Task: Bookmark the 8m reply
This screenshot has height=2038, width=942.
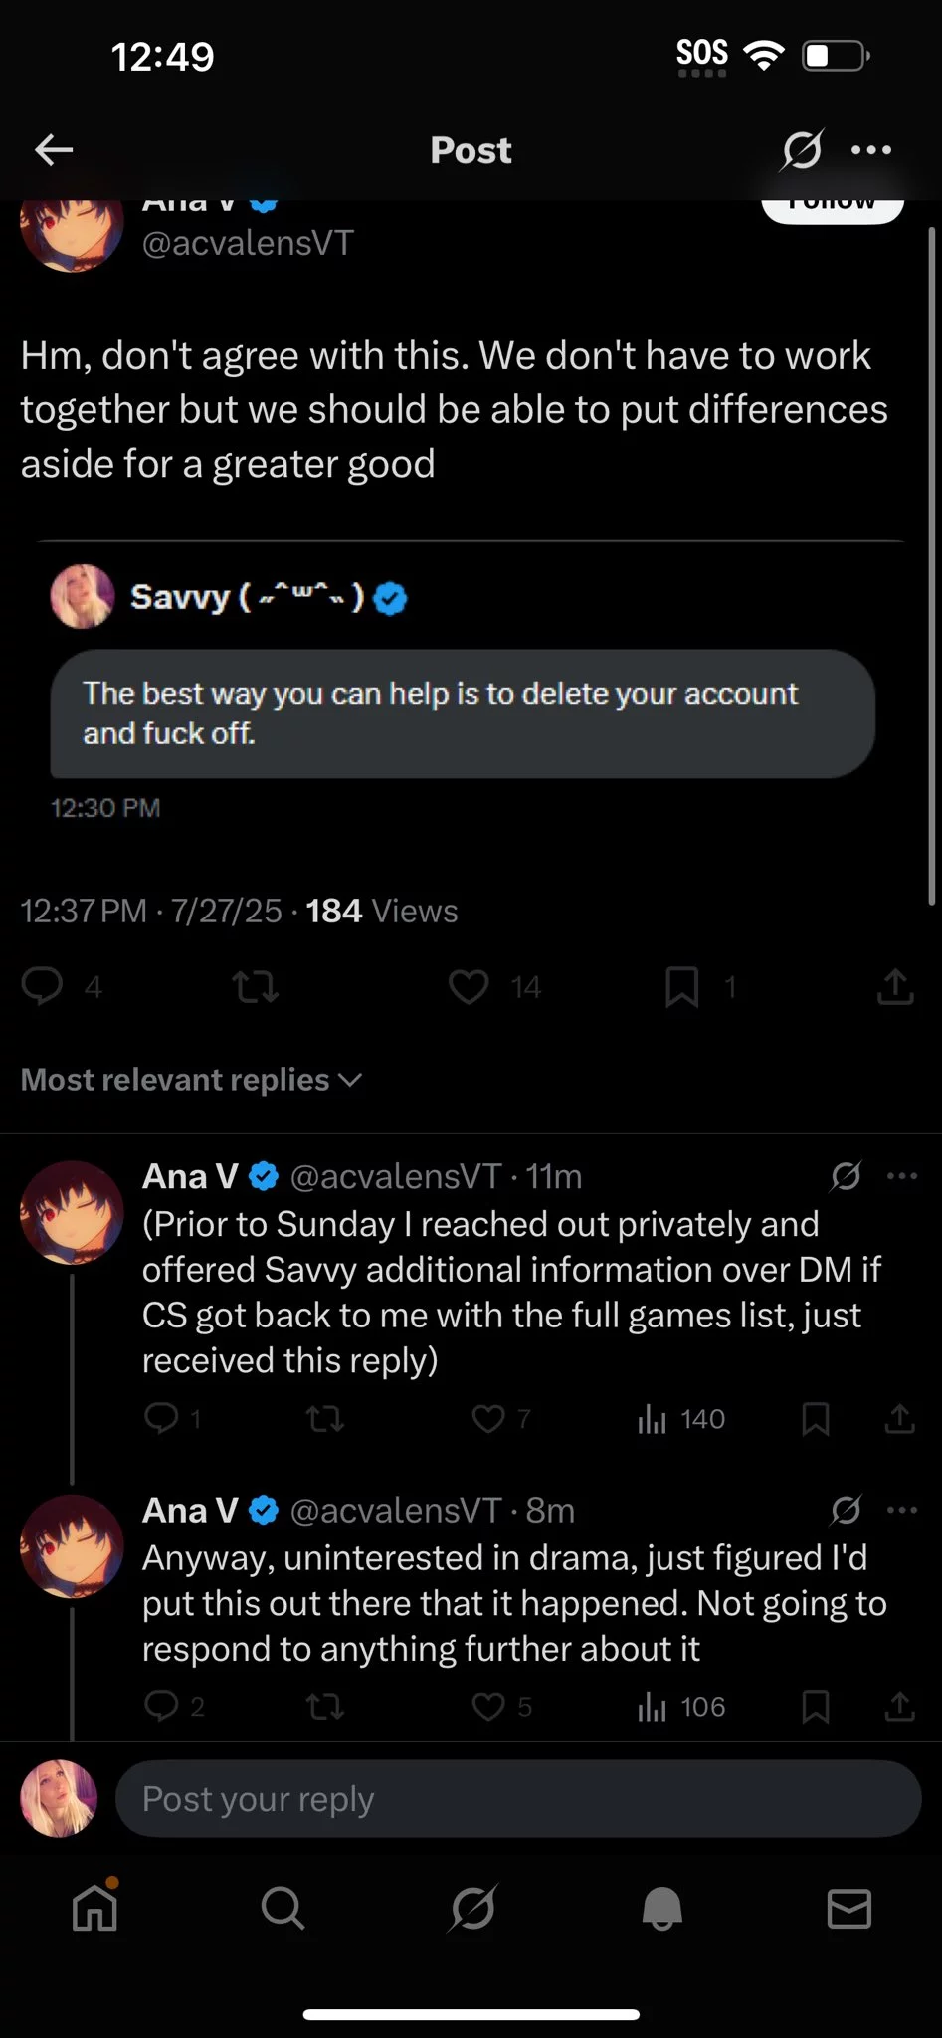Action: [x=816, y=1707]
